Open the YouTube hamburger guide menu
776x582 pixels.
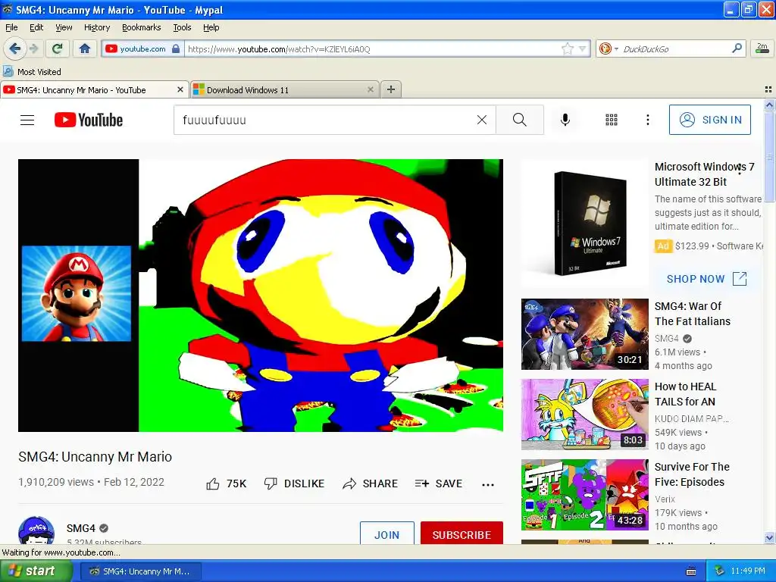pos(27,120)
